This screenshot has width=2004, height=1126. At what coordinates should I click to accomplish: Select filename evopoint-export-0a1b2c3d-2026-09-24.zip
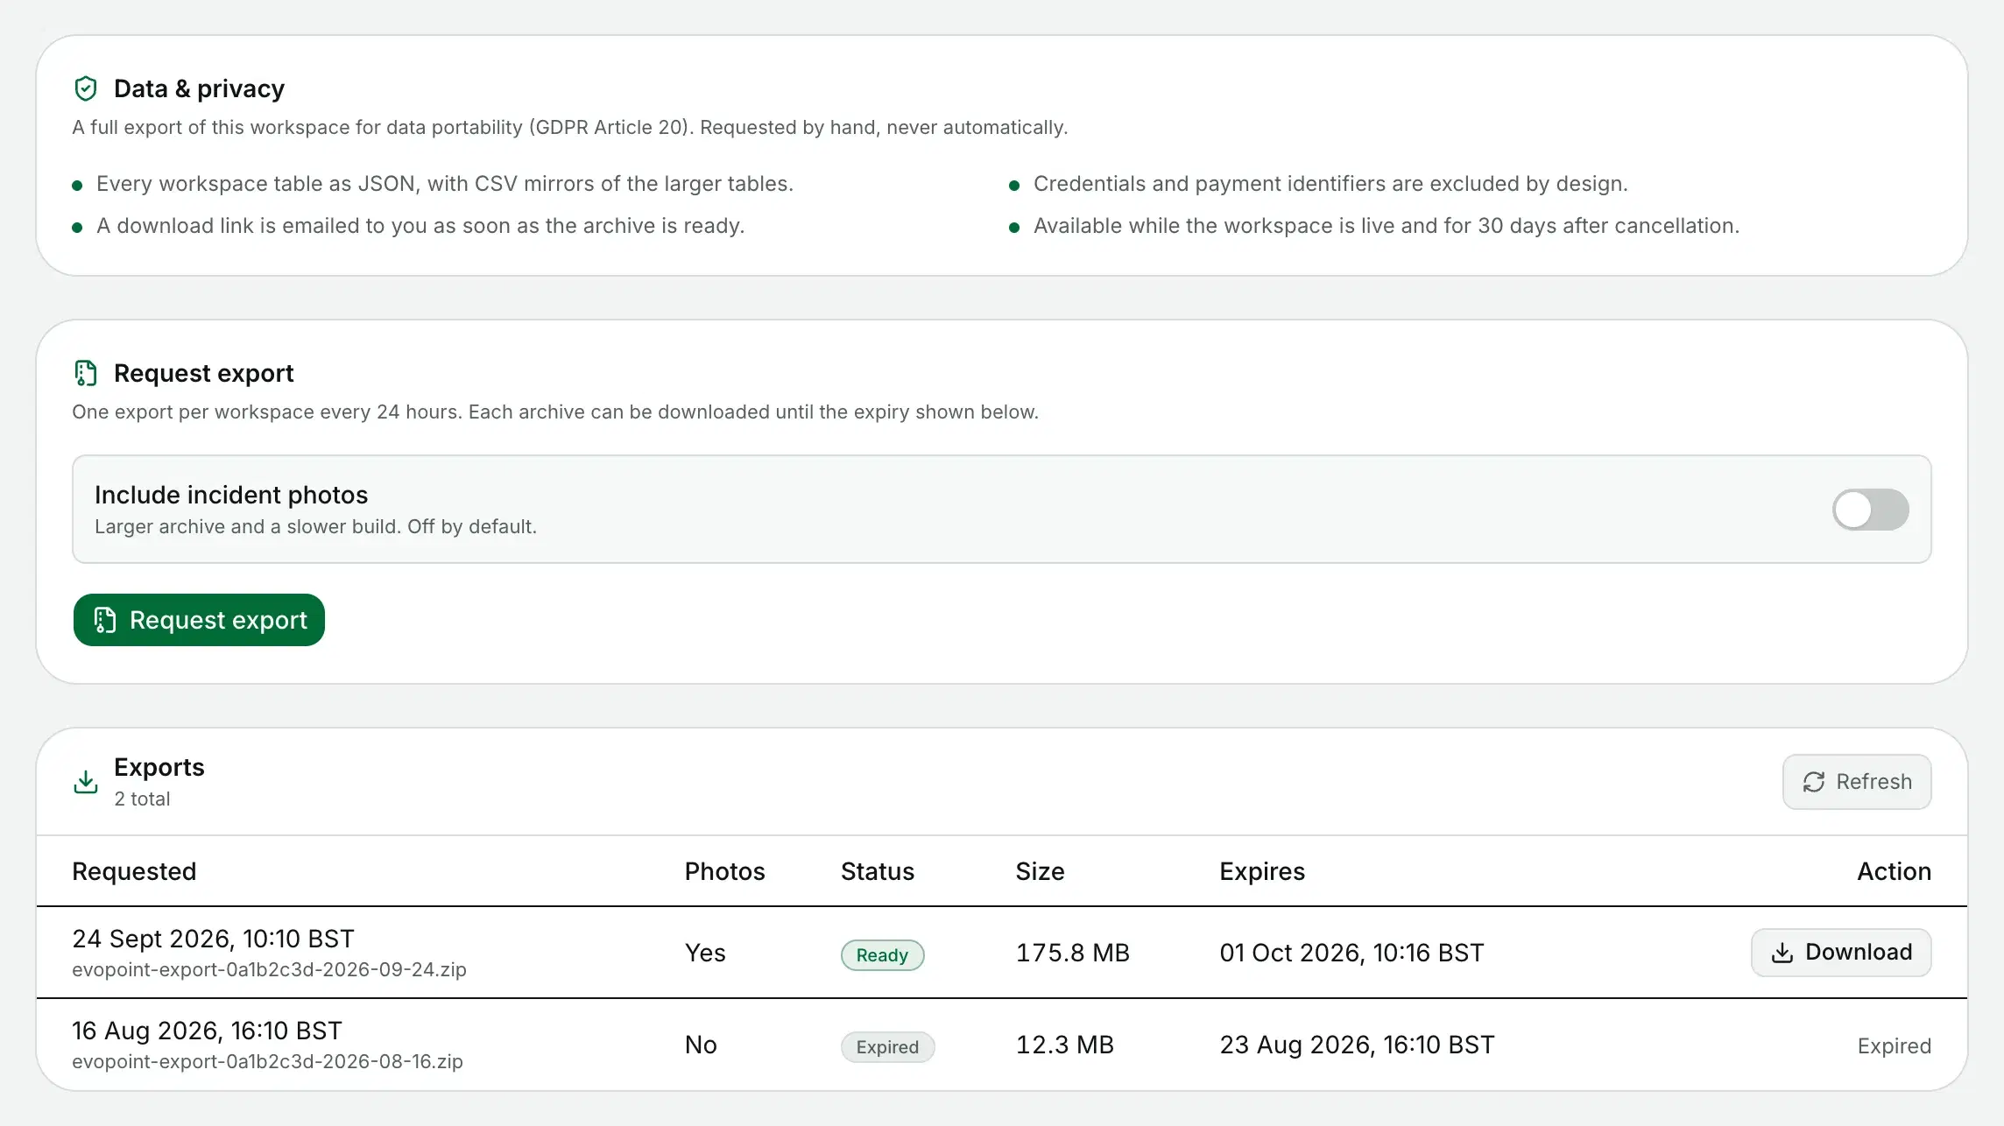coord(269,969)
